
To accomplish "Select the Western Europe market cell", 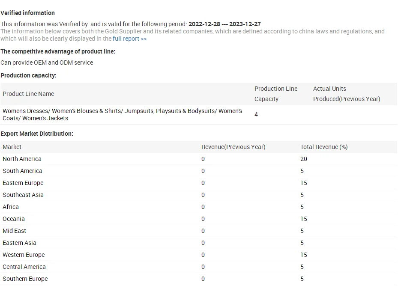I will tap(24, 255).
